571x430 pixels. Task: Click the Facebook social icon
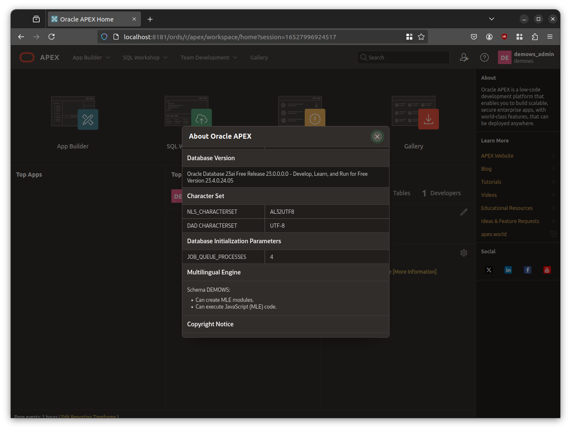pos(528,270)
